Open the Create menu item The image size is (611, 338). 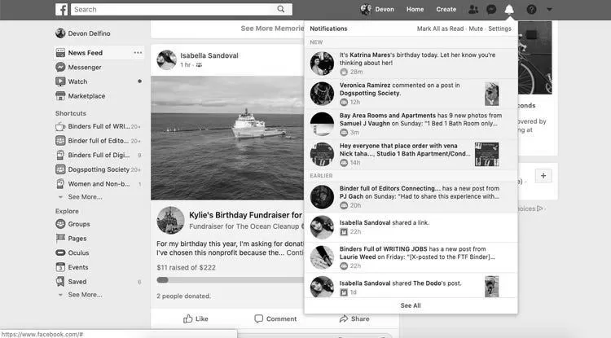coord(446,9)
